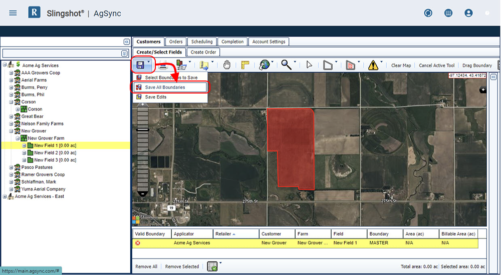Collapse the New Grower node
Viewport: 501px width, 275px height.
(11, 131)
